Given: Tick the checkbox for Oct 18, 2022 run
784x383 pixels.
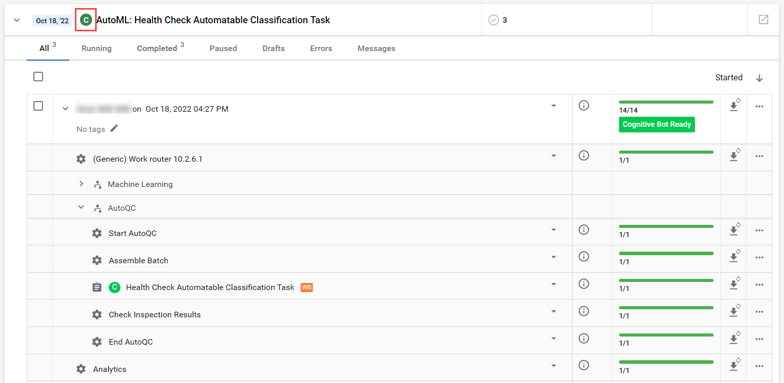Looking at the screenshot, I should click(x=38, y=106).
